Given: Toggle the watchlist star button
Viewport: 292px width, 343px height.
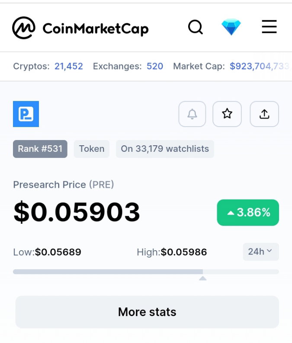Looking at the screenshot, I should click(x=227, y=114).
